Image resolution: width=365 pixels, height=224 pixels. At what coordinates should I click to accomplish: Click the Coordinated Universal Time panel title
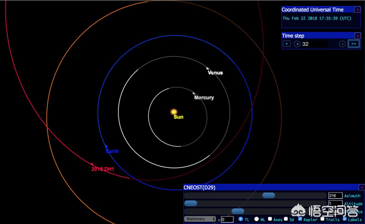(313, 10)
